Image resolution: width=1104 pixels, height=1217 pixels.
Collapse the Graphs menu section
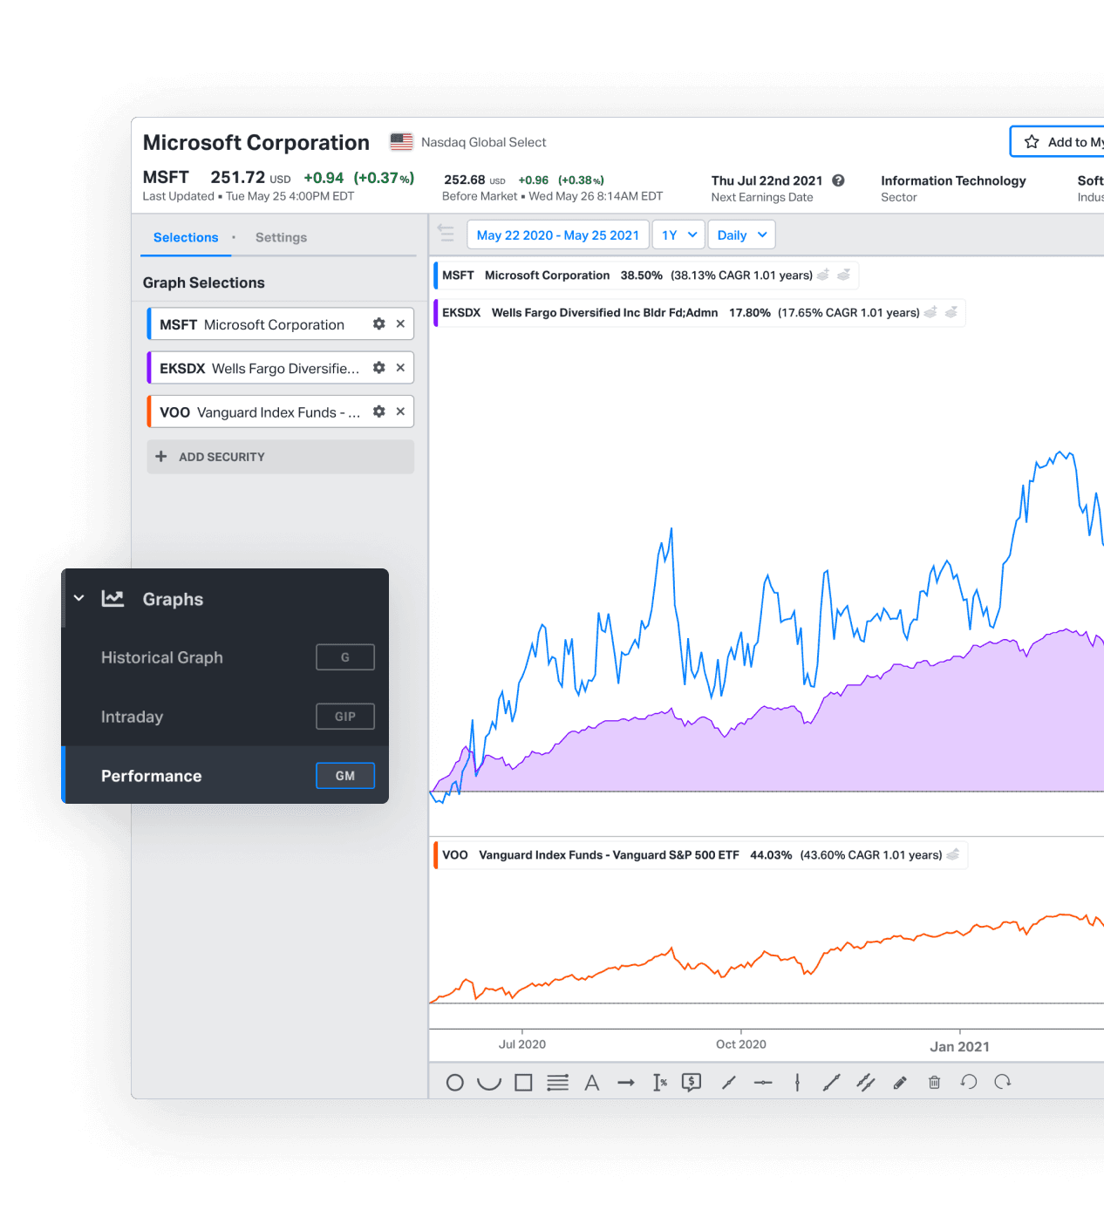(79, 599)
